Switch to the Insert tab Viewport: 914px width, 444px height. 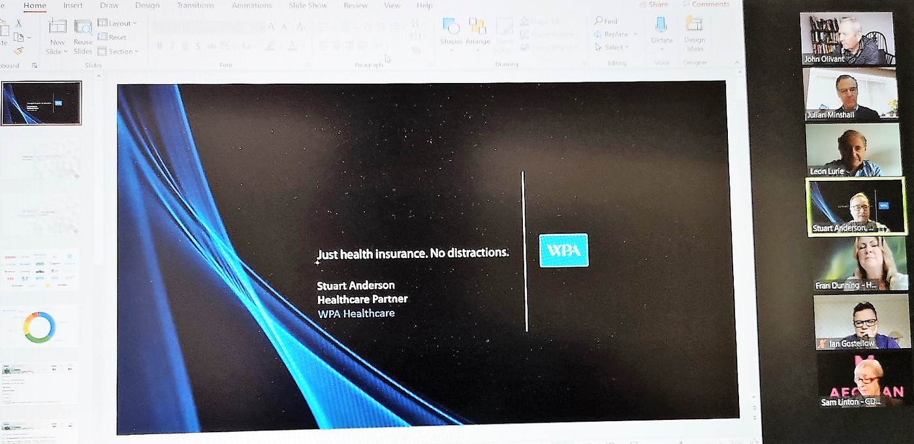coord(73,6)
